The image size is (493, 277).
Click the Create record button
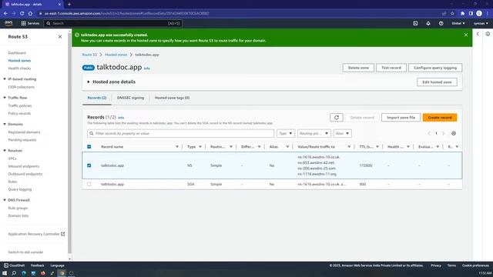click(440, 118)
